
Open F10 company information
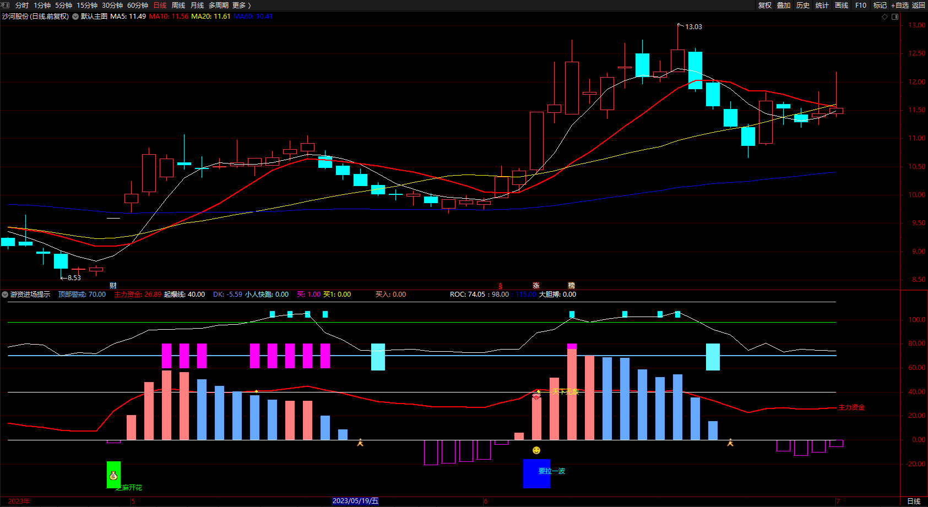coord(861,5)
